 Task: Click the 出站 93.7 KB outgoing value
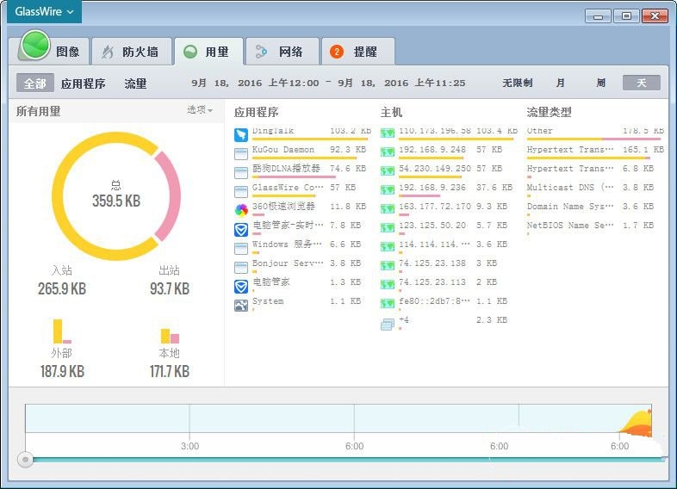pyautogui.click(x=169, y=288)
